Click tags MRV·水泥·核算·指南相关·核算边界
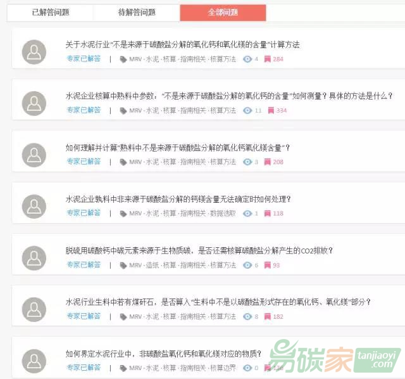 pyautogui.click(x=183, y=368)
